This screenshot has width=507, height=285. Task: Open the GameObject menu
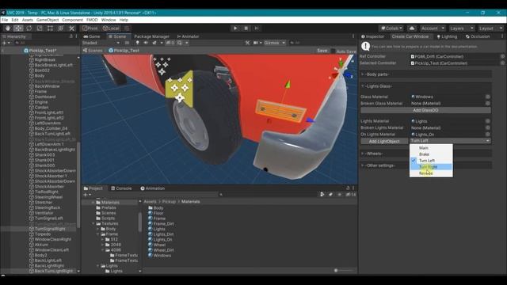(x=48, y=20)
